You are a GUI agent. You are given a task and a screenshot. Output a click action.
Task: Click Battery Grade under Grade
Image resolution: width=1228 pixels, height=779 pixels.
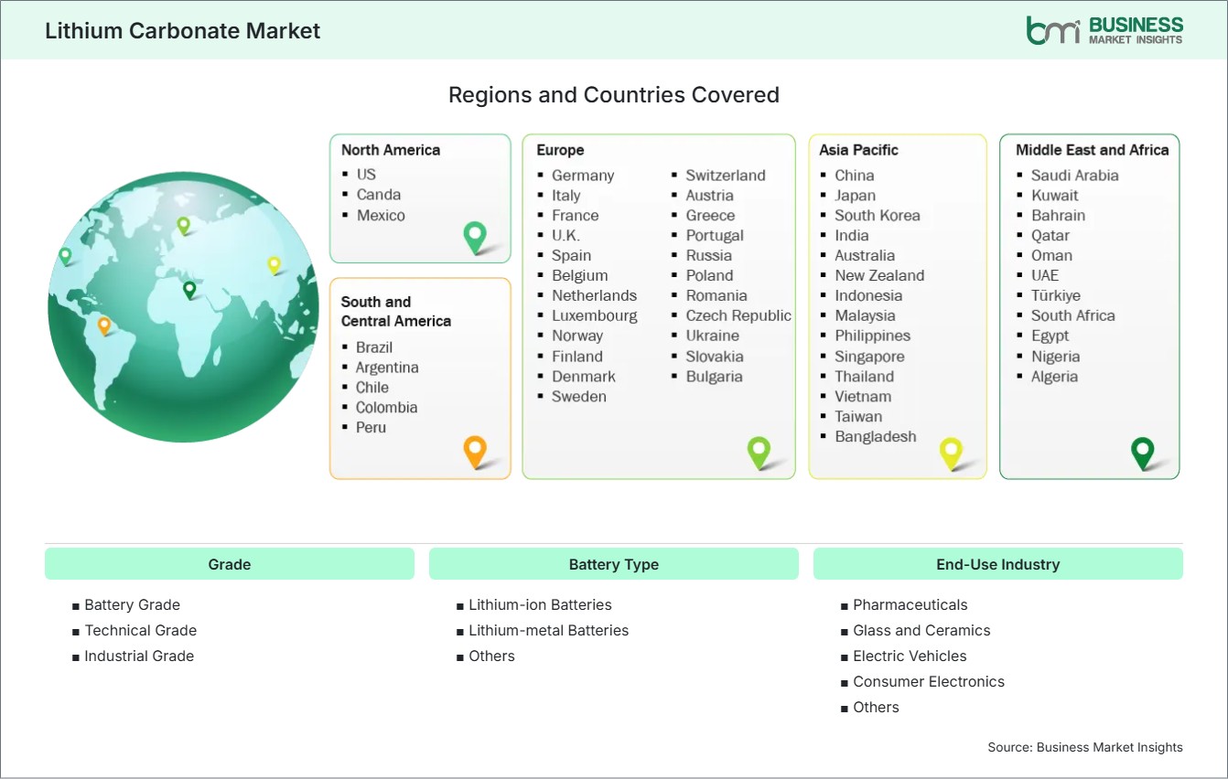click(x=133, y=604)
